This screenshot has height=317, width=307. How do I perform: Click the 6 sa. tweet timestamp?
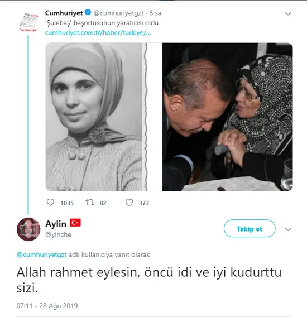click(156, 13)
